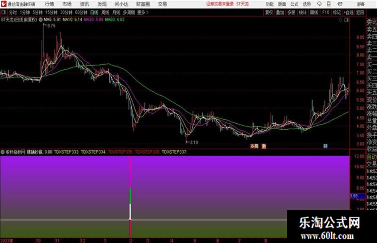
Task: Click the MA20: 5.89 indicator label
Action: pyautogui.click(x=93, y=20)
